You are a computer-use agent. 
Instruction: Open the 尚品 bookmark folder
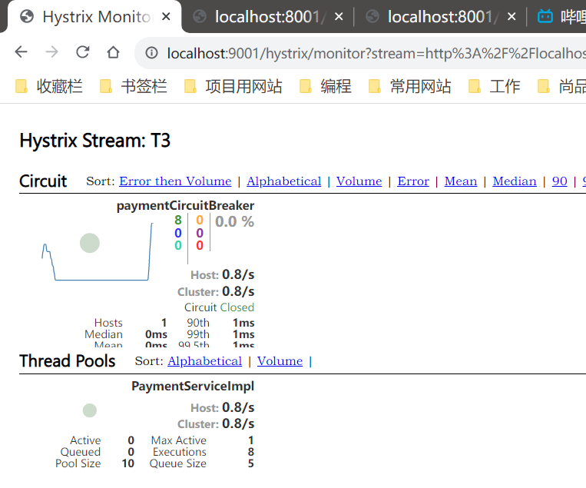click(561, 86)
